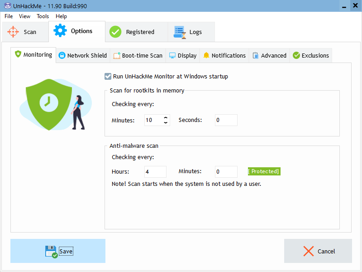Open the Exclusions sub-tab

click(311, 55)
